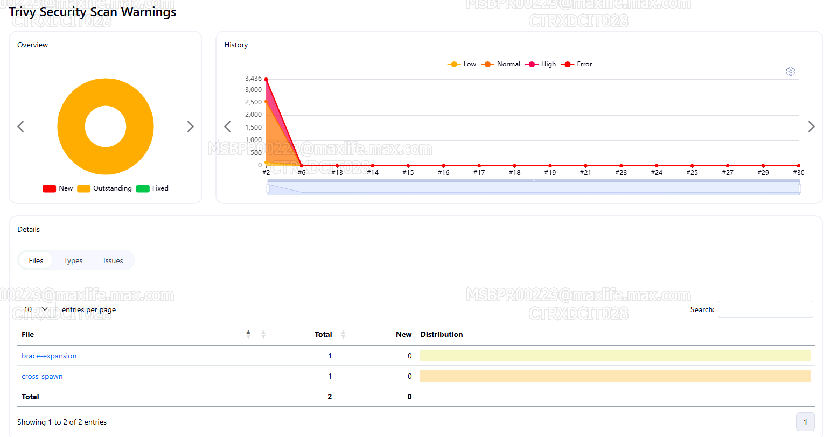Click the New legend swatch below the donut
This screenshot has height=437, width=838.
pos(49,188)
